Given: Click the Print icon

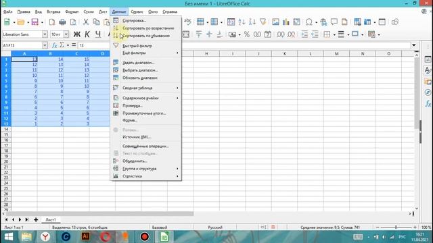Looking at the screenshot, I should coord(62,22).
